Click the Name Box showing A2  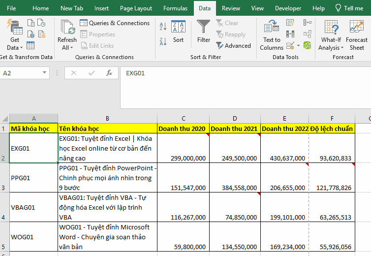(21, 73)
